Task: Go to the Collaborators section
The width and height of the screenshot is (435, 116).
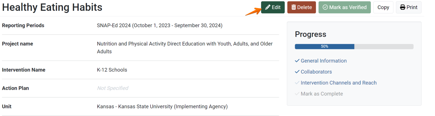Action: tap(316, 72)
